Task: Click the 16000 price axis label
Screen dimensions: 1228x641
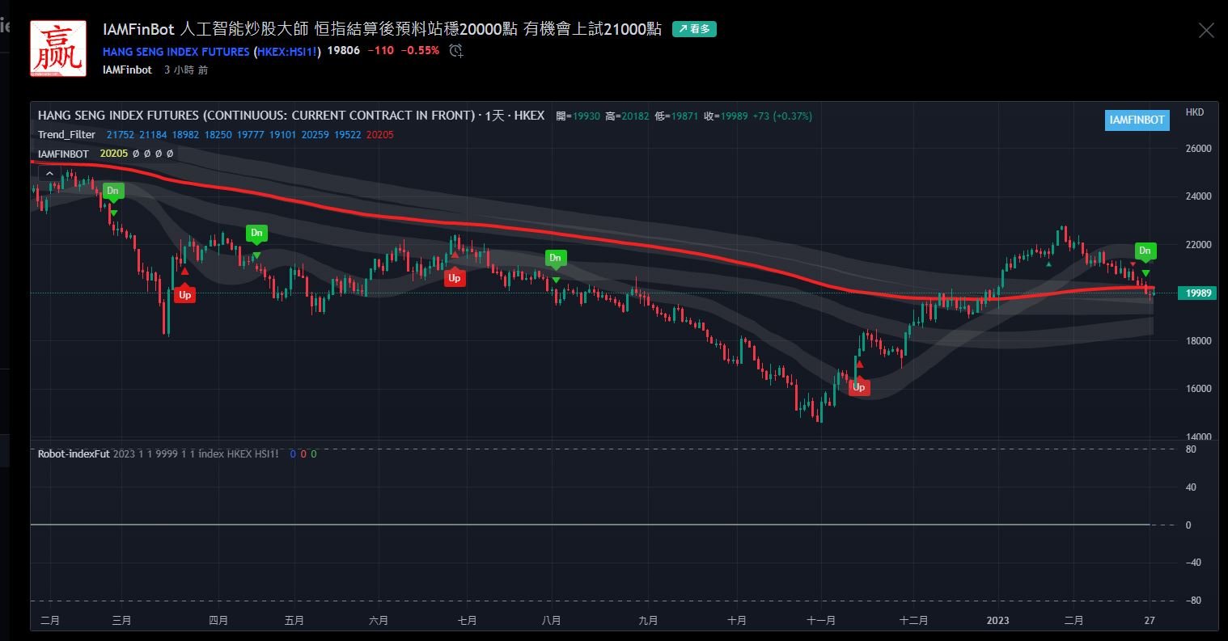Action: (1198, 389)
